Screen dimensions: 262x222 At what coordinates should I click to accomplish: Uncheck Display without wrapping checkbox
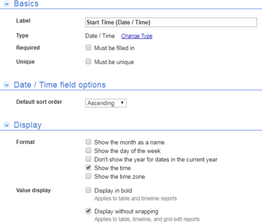[x=88, y=211]
